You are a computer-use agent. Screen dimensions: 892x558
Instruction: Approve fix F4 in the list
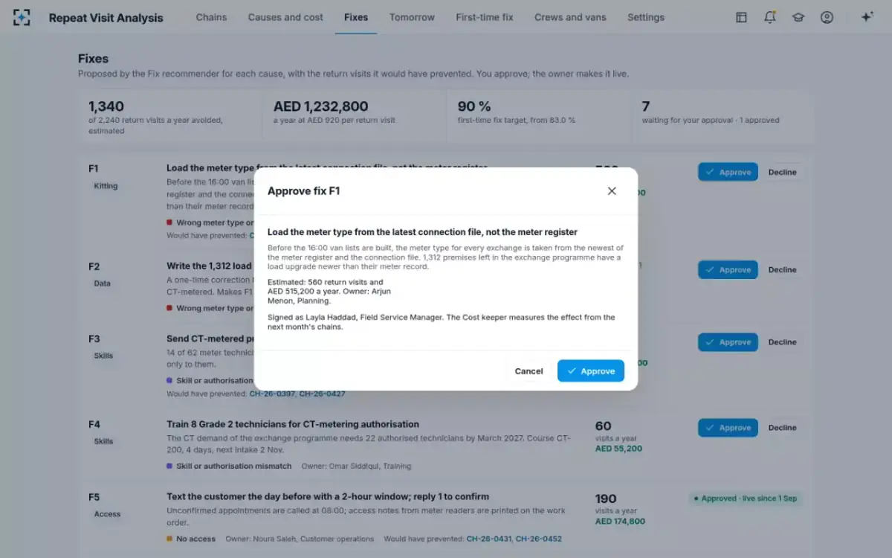(x=728, y=428)
